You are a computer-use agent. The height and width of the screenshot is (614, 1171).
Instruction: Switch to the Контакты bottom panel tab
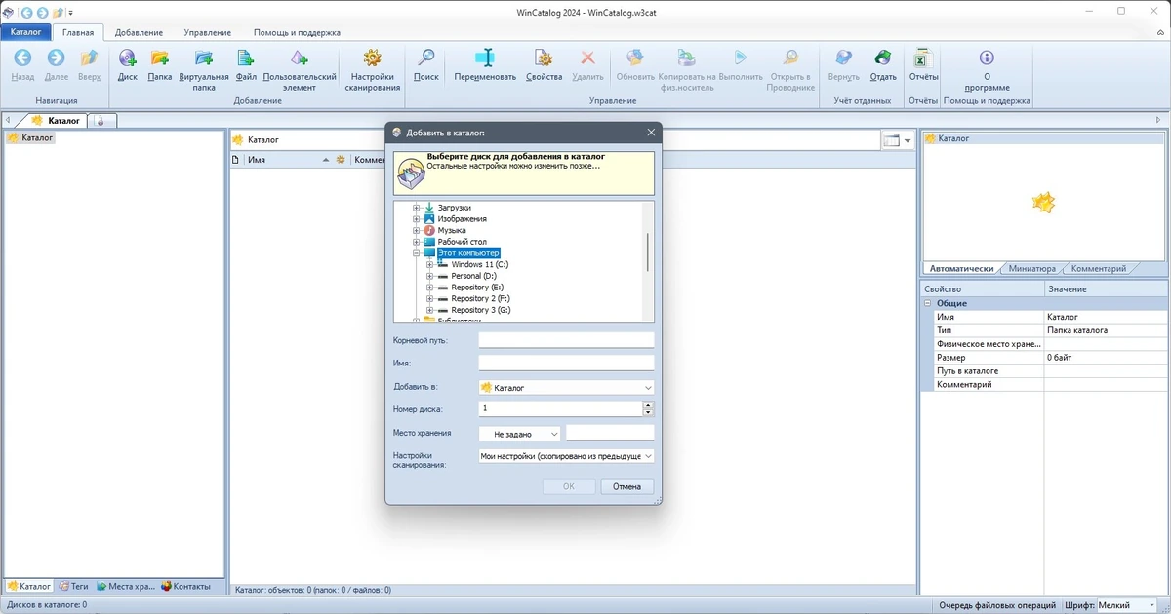click(x=185, y=587)
